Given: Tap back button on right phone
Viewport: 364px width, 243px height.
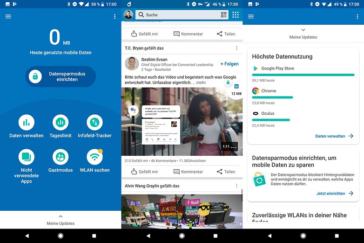Looking at the screenshot, I should coord(270,236).
